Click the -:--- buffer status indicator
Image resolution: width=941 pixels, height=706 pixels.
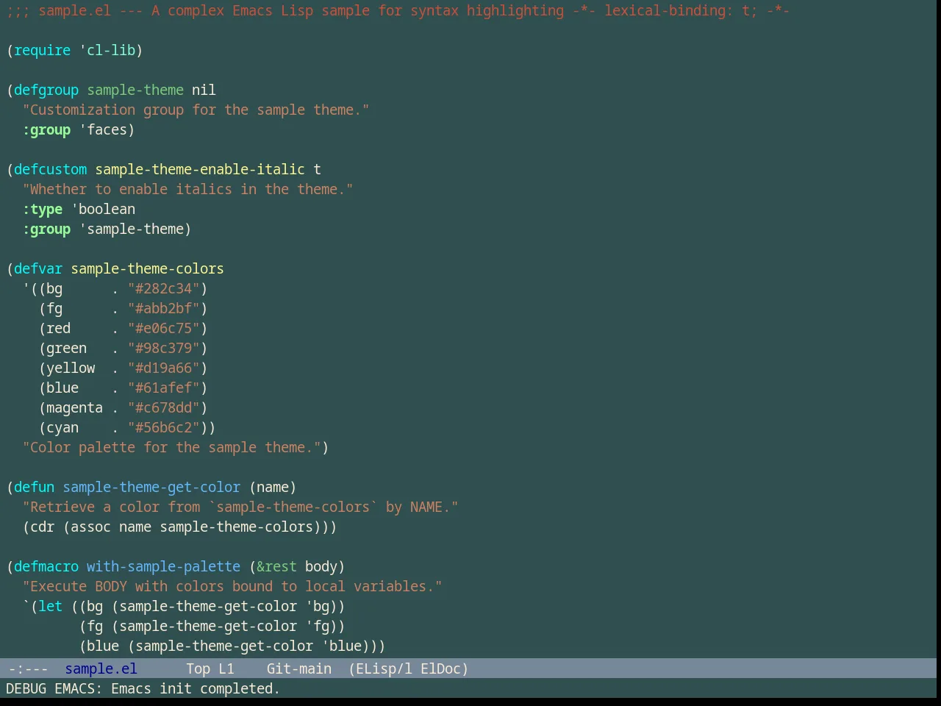pyautogui.click(x=28, y=668)
